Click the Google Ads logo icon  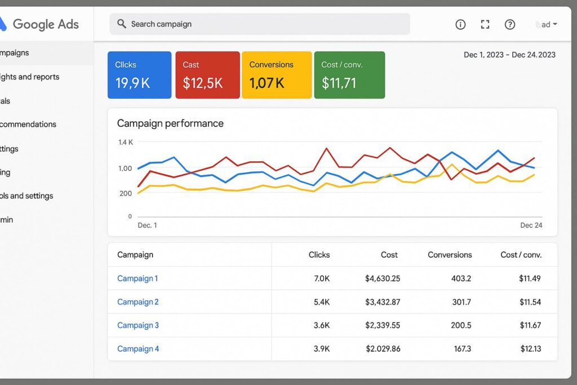(x=3, y=24)
